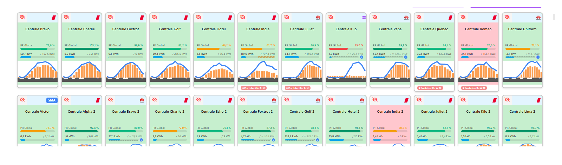Open production chart thumbnail of Centrale Foxtrot
This screenshot has width=562, height=165.
tap(126, 72)
